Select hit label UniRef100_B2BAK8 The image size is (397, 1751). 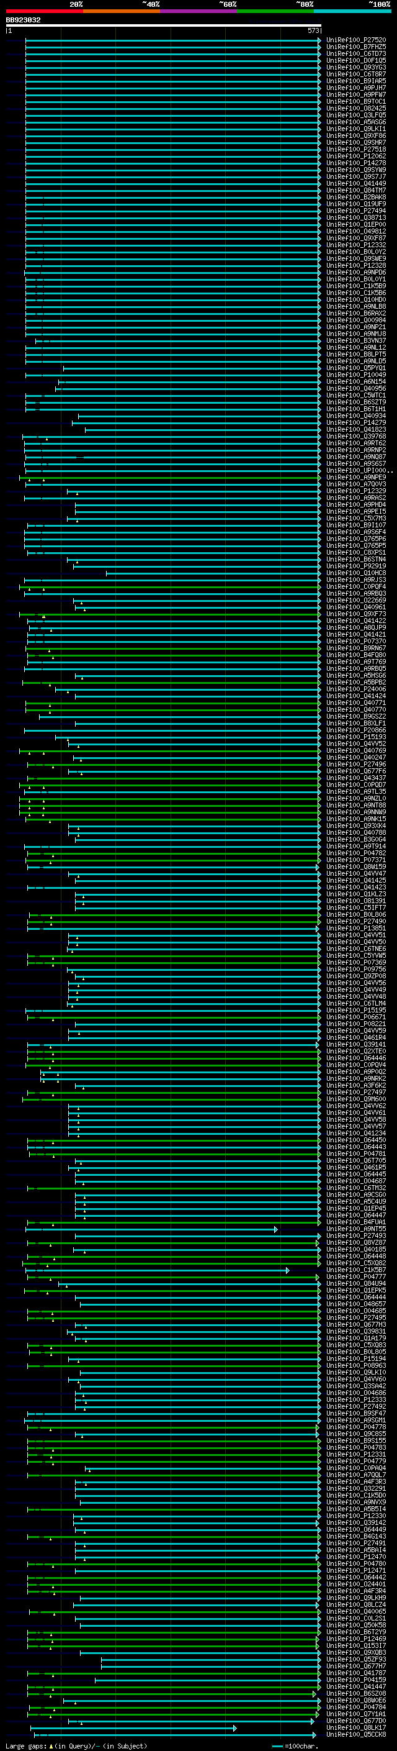(356, 197)
